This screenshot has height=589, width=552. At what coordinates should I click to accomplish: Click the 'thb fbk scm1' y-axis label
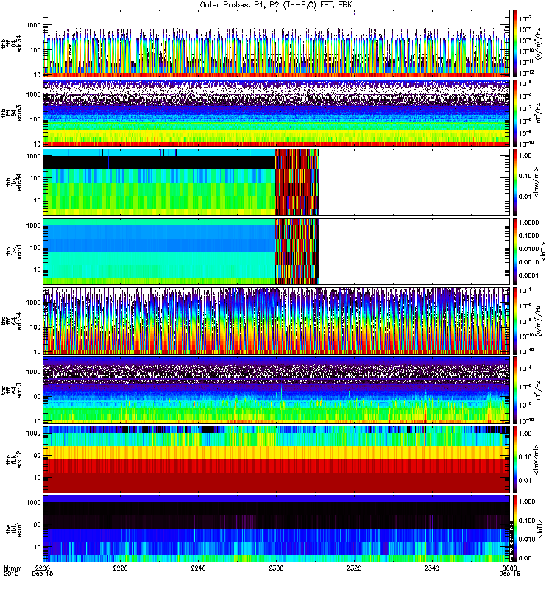14,251
